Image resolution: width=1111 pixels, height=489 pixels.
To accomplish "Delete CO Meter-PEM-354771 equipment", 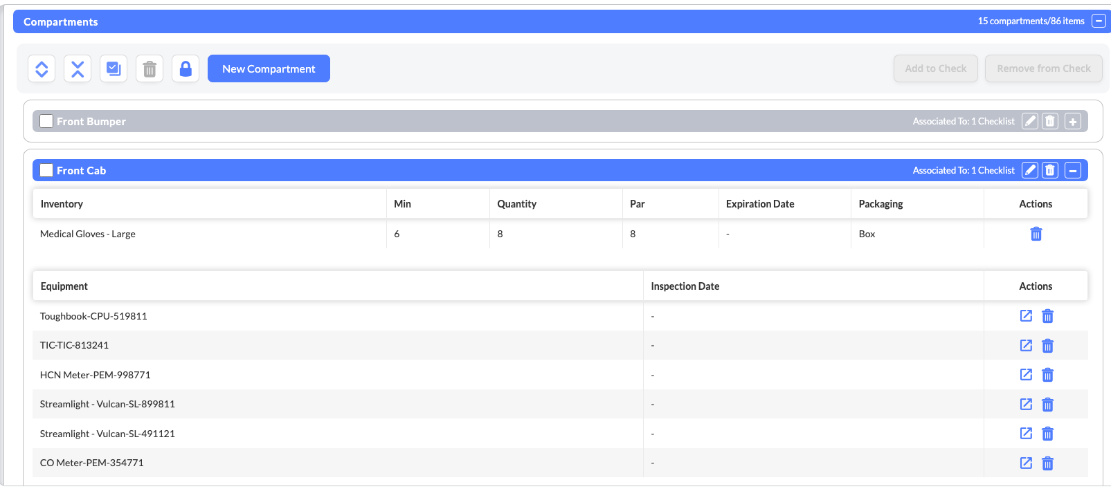I will pyautogui.click(x=1047, y=463).
